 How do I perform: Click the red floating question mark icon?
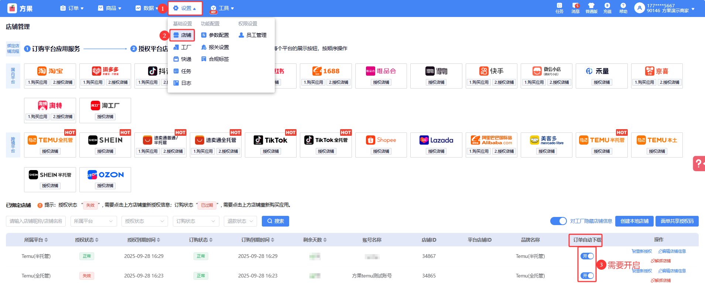(698, 163)
